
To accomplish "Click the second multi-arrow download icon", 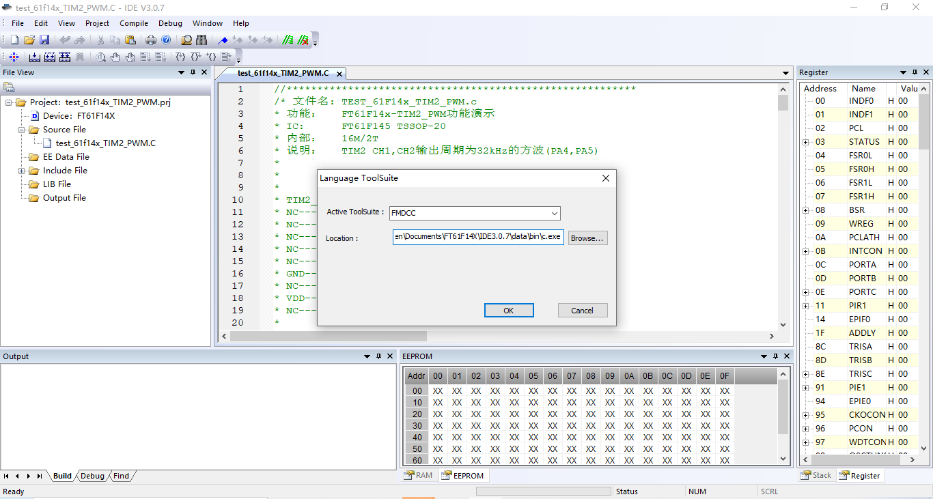I will [x=50, y=57].
